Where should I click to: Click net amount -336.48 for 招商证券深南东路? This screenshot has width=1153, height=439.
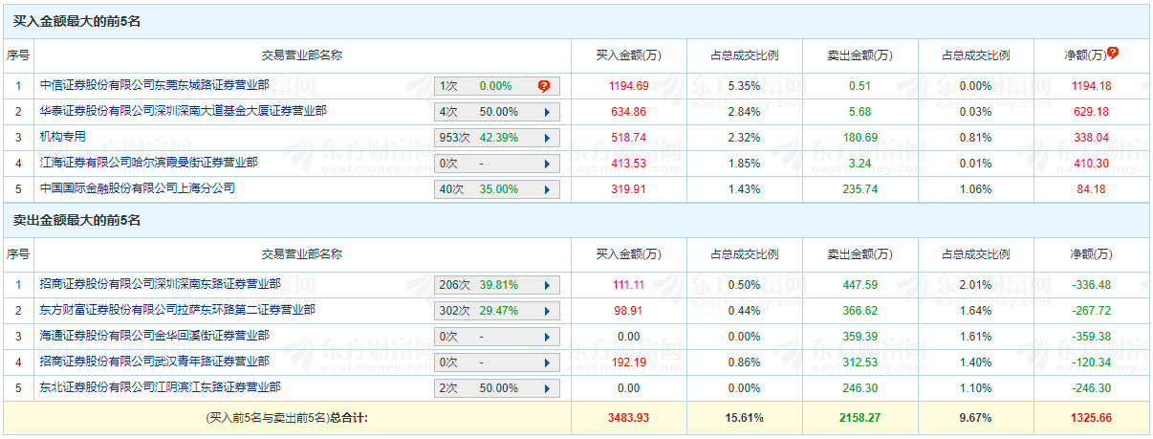(1091, 285)
